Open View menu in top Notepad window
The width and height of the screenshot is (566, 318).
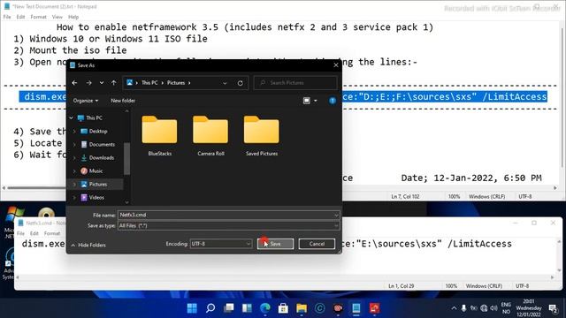[x=57, y=17]
